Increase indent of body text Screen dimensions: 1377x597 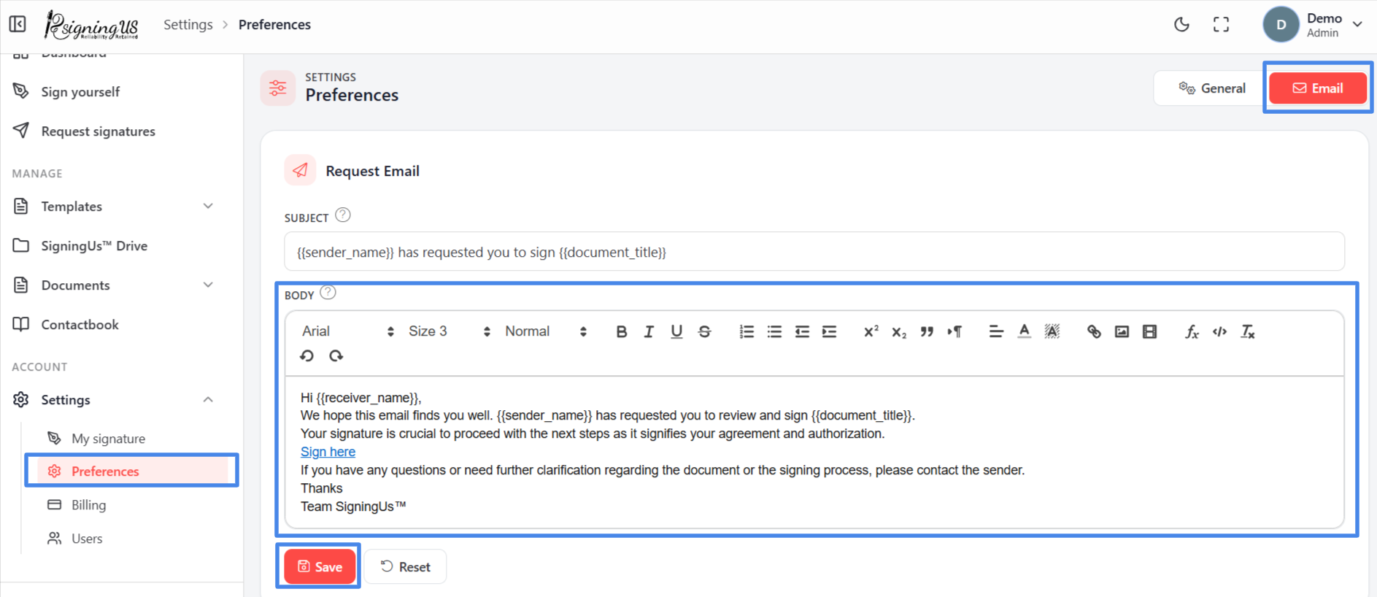(829, 331)
